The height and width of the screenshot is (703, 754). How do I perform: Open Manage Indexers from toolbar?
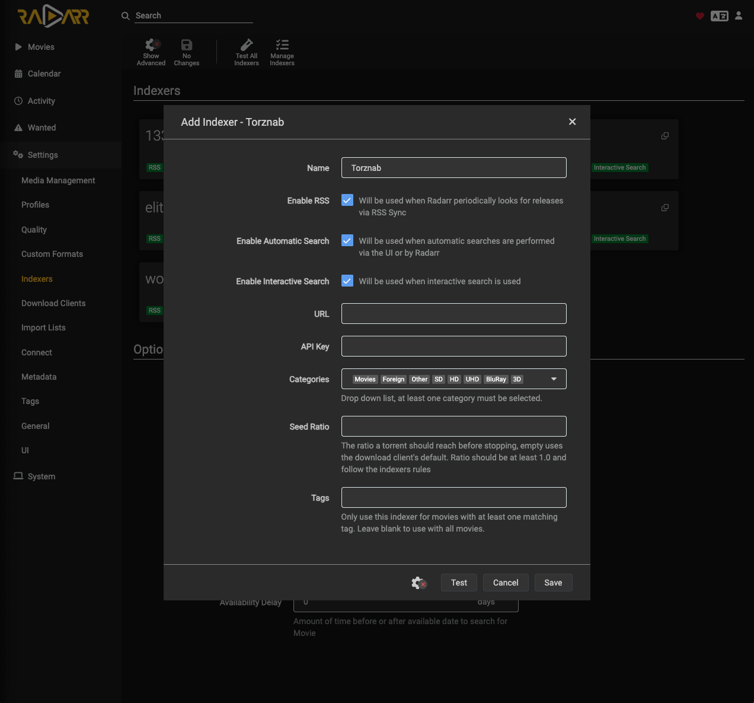282,52
